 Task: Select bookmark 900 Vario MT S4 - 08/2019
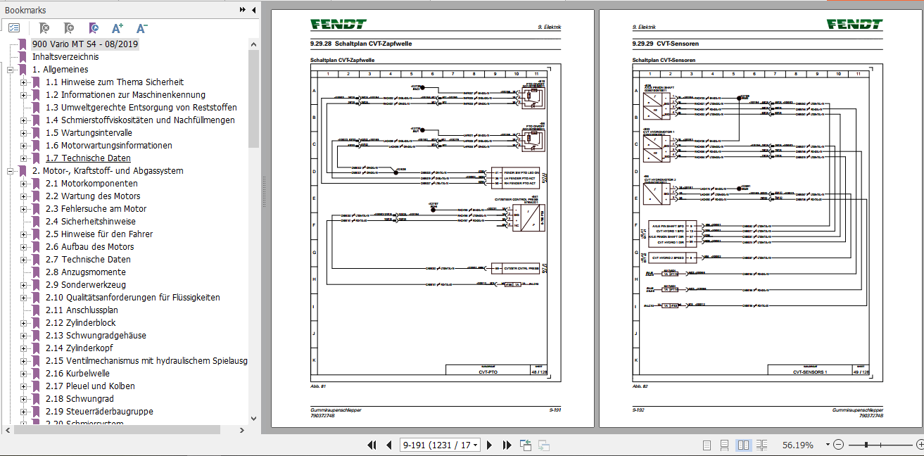pyautogui.click(x=85, y=44)
